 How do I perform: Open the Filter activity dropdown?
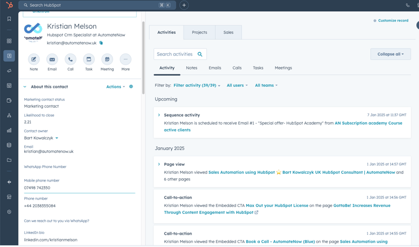click(x=197, y=86)
